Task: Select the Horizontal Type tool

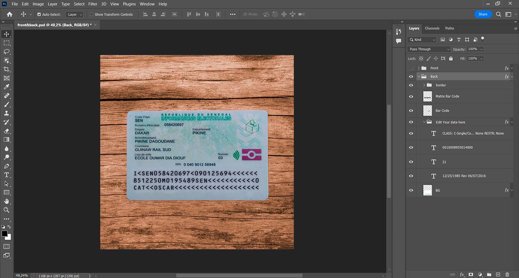Action: [x=6, y=175]
